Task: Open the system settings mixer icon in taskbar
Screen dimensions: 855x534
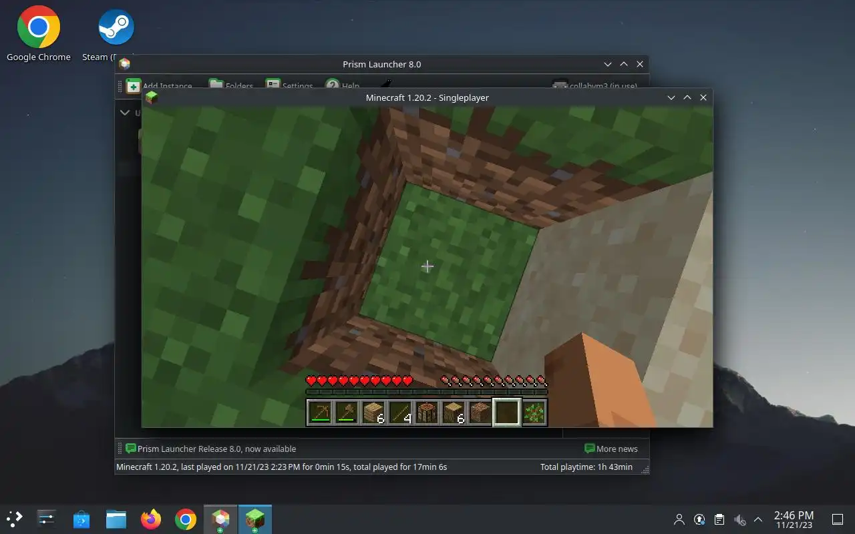Action: [47, 519]
